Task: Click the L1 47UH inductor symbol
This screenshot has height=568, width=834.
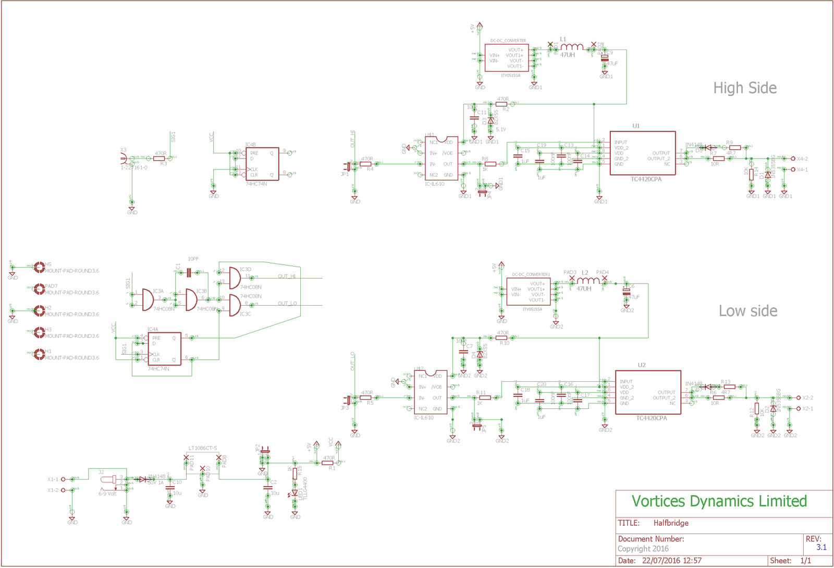Action: click(572, 47)
